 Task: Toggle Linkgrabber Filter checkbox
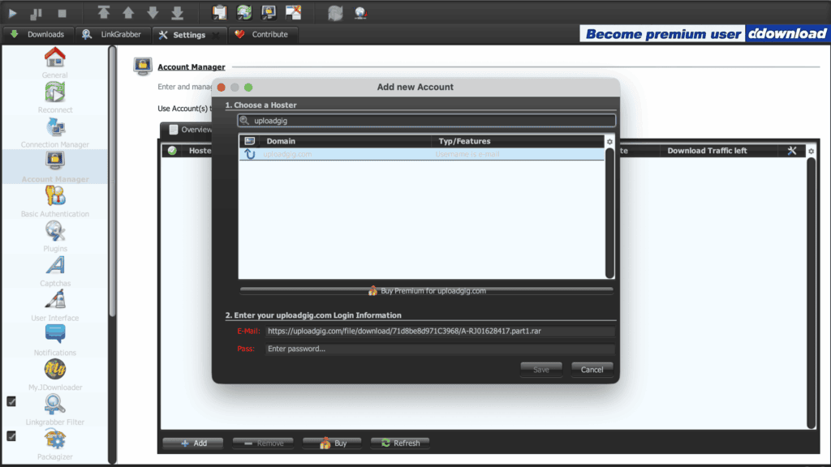11,401
